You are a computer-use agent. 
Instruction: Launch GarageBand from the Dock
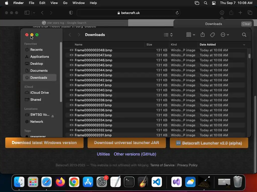tap(143, 182)
